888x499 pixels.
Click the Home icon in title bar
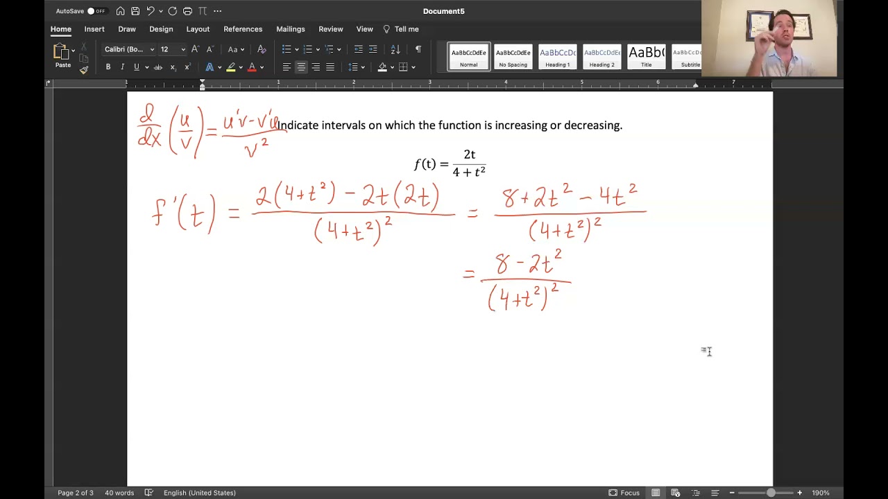coord(121,11)
